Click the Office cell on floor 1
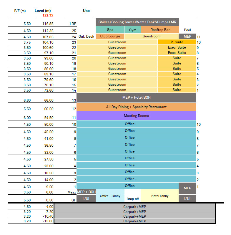 point(128,186)
